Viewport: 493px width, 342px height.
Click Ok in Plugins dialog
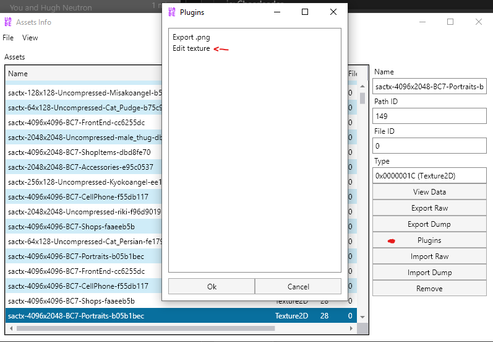(x=212, y=286)
